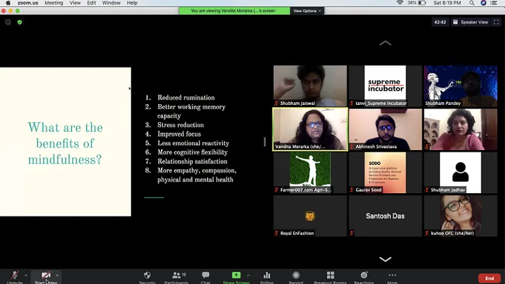Select Abhinesh Srivastava's video tile
Screen dimensions: 505x284
(x=385, y=129)
